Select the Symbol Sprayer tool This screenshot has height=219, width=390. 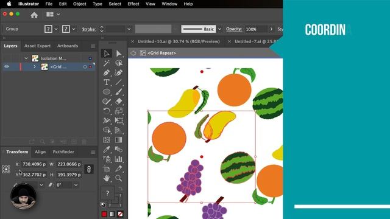click(x=107, y=159)
